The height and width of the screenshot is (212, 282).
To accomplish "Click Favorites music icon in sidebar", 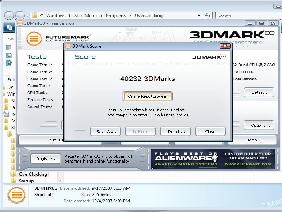I will pyautogui.click(x=8, y=63).
